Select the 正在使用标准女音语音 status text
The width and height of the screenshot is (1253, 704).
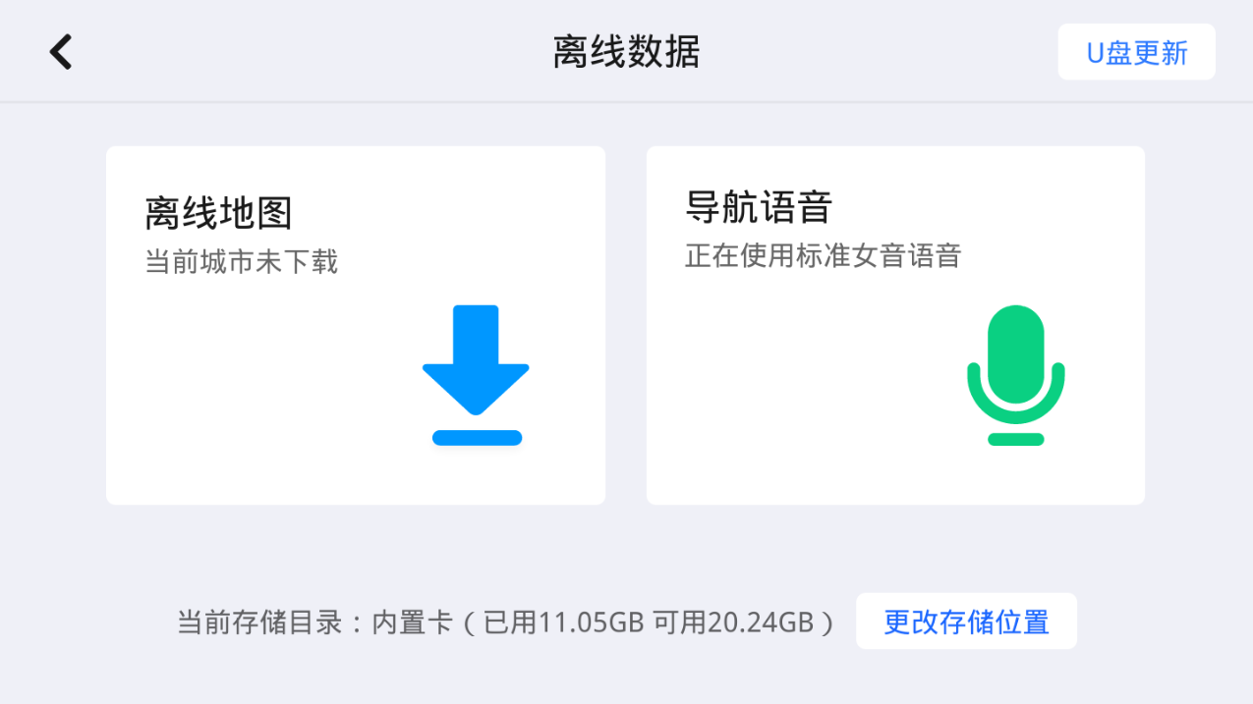click(x=822, y=256)
